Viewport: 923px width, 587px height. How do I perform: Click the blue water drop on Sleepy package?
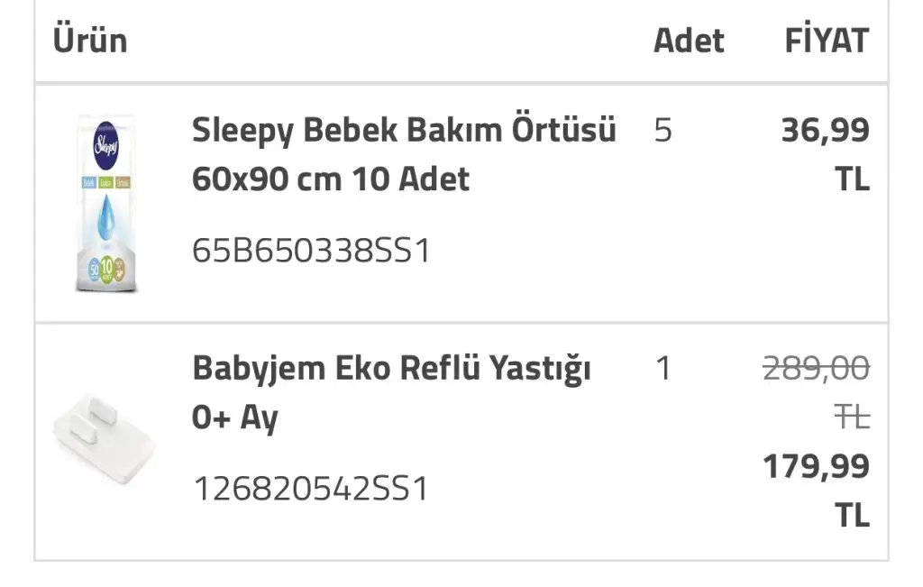click(106, 219)
